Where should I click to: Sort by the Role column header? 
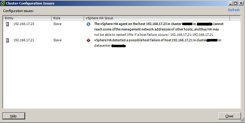pos(68,18)
